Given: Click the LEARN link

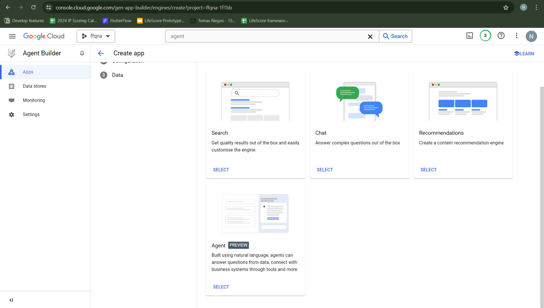Looking at the screenshot, I should click(x=524, y=54).
